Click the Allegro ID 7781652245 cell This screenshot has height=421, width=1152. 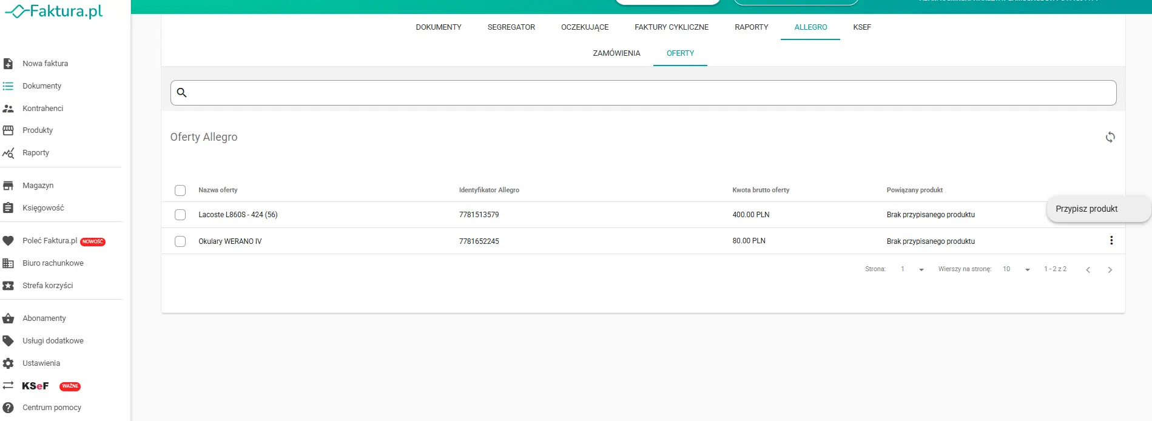[x=479, y=241]
